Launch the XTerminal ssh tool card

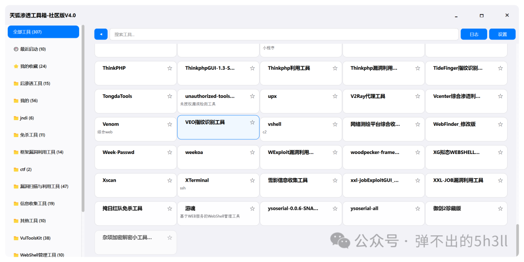coord(218,185)
